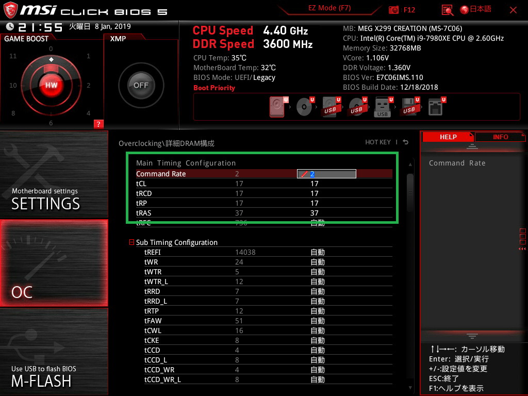
Task: Select the USB floppy boot icon
Action: pos(409,107)
